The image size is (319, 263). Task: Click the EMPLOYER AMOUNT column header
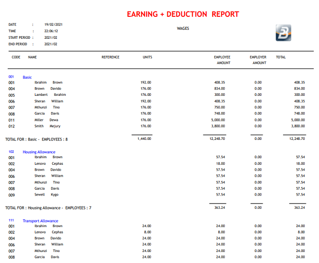click(258, 60)
